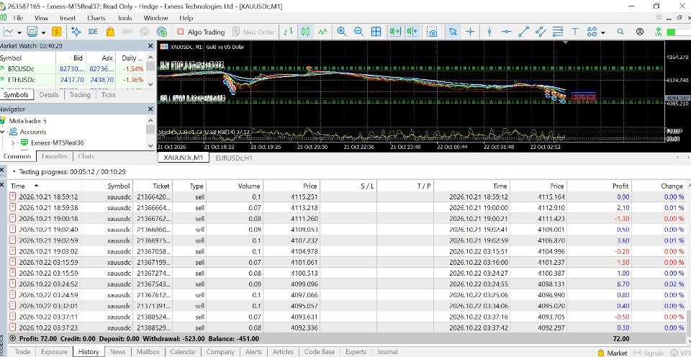691x357 pixels.
Task: Open the account profile icon
Action: click(x=640, y=32)
